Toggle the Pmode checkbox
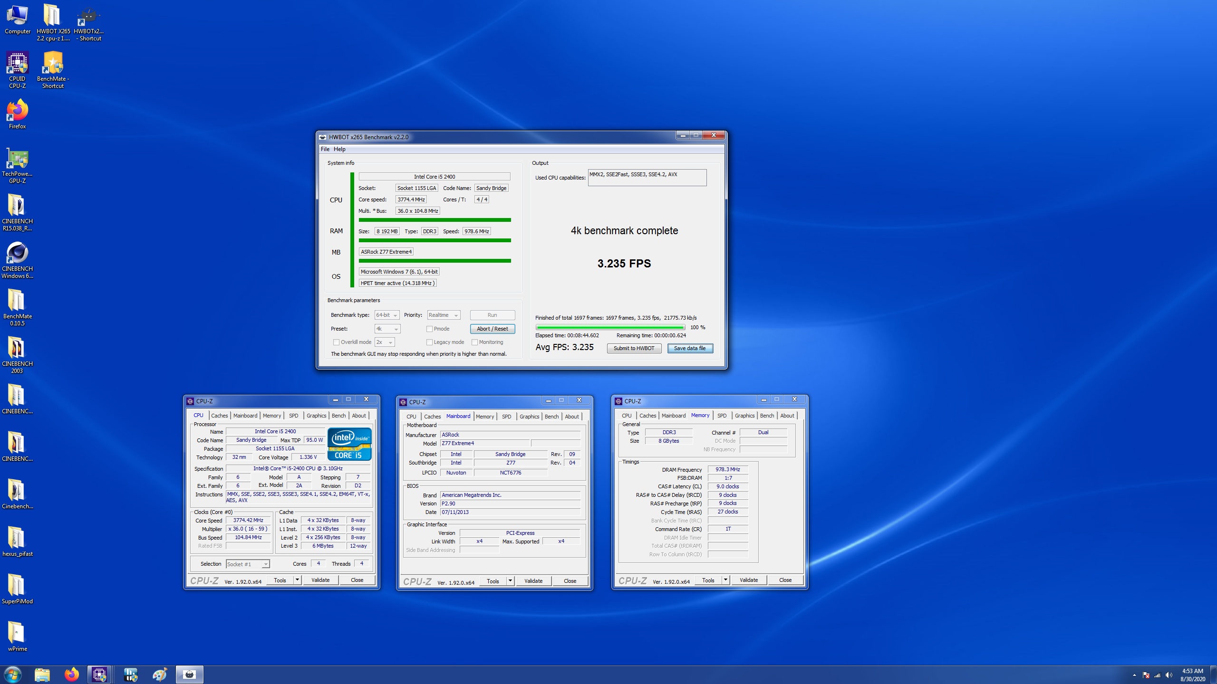Image resolution: width=1217 pixels, height=684 pixels. 429,329
